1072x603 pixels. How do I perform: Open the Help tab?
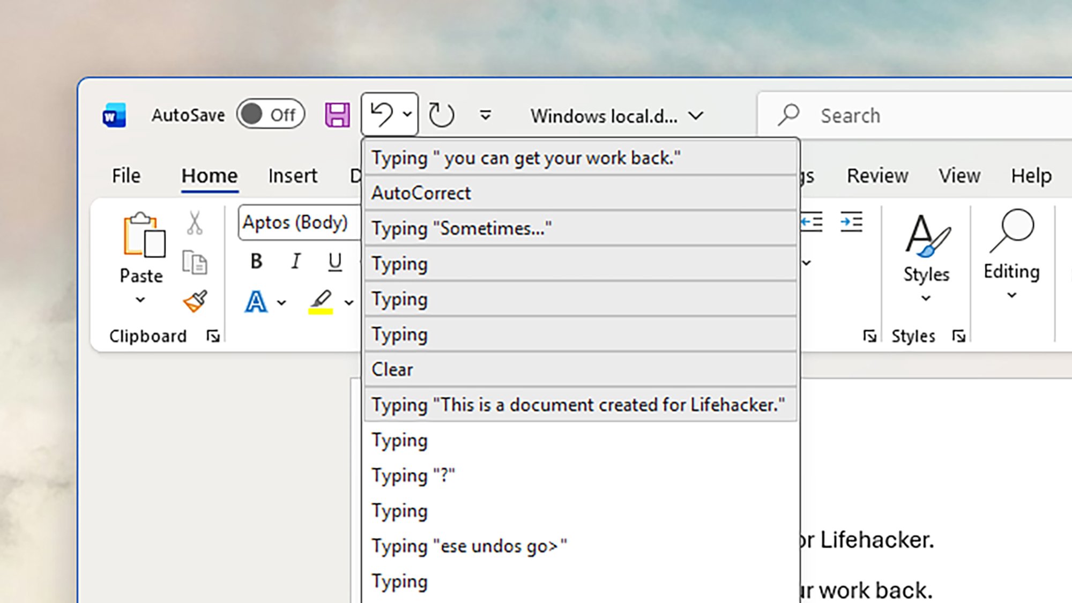[x=1031, y=176]
